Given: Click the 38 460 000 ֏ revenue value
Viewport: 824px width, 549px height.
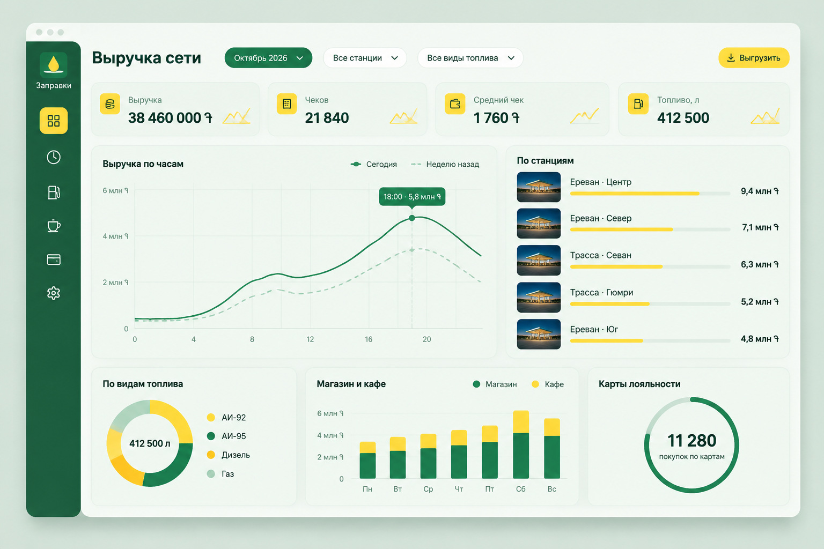Looking at the screenshot, I should point(170,118).
